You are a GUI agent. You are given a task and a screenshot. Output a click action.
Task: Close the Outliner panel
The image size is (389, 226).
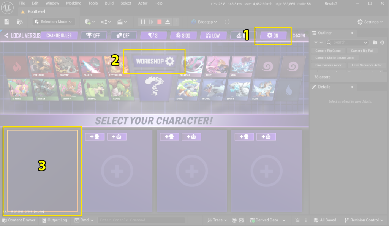(x=351, y=33)
